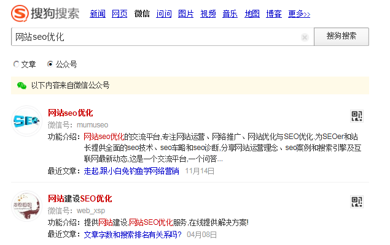Open the 网站seo优化 account title link

click(70, 113)
